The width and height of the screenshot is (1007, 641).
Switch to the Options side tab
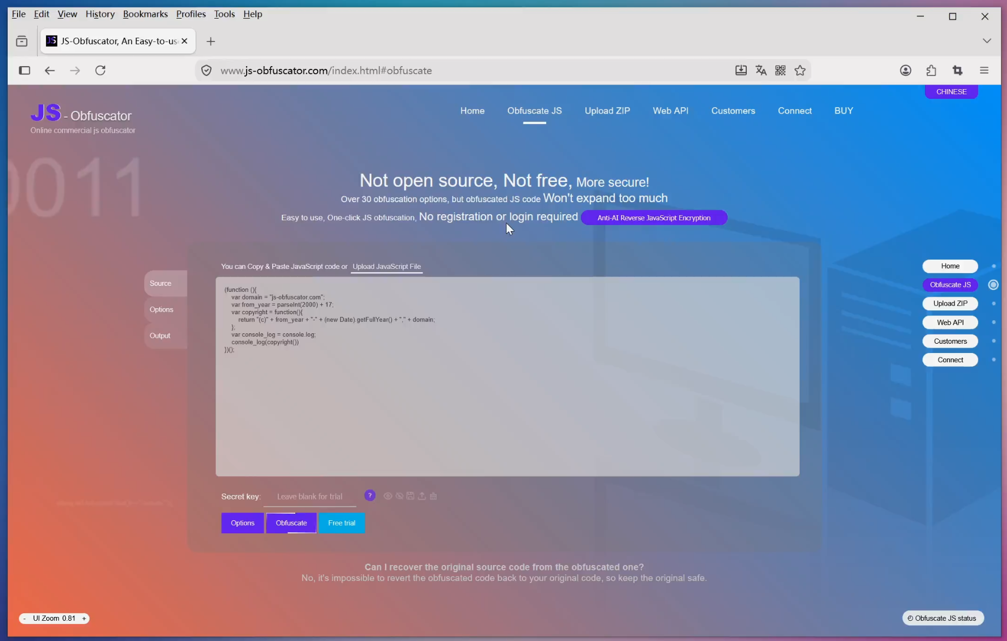pos(166,310)
